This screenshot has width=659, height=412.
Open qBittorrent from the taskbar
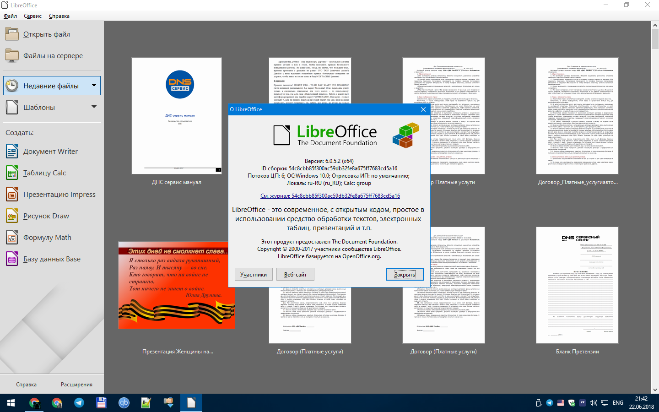[124, 403]
